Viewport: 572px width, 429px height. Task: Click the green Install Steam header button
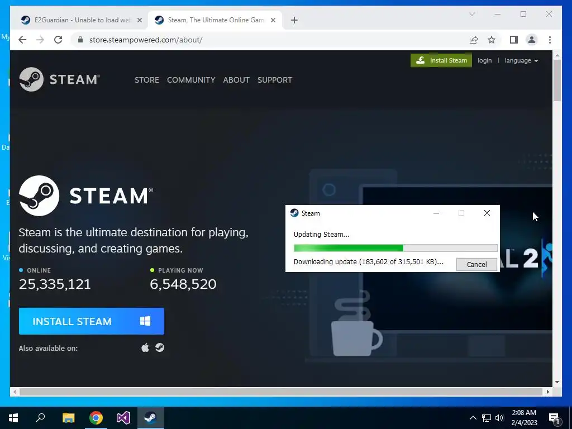tap(441, 60)
